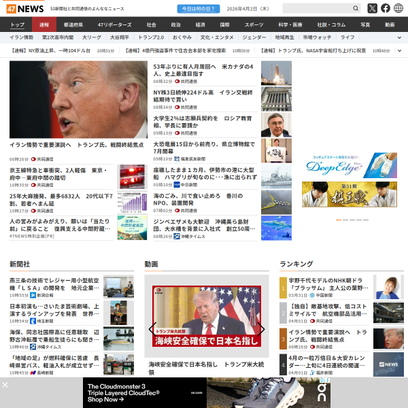Open 「地域の足」が燃料確保に苦慮 article

click(x=54, y=362)
